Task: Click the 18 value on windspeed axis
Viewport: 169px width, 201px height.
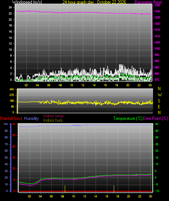Action: pyautogui.click(x=10, y=25)
